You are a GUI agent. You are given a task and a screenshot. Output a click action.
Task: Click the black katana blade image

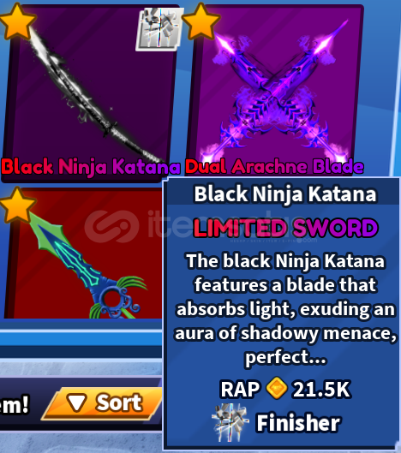pos(95,95)
